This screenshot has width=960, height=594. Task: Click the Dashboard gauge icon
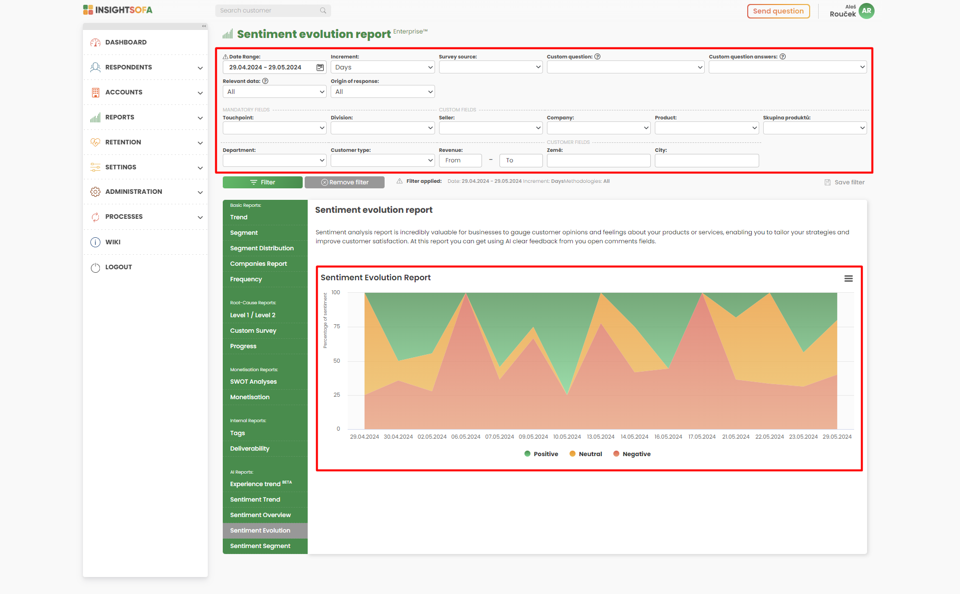pos(95,42)
